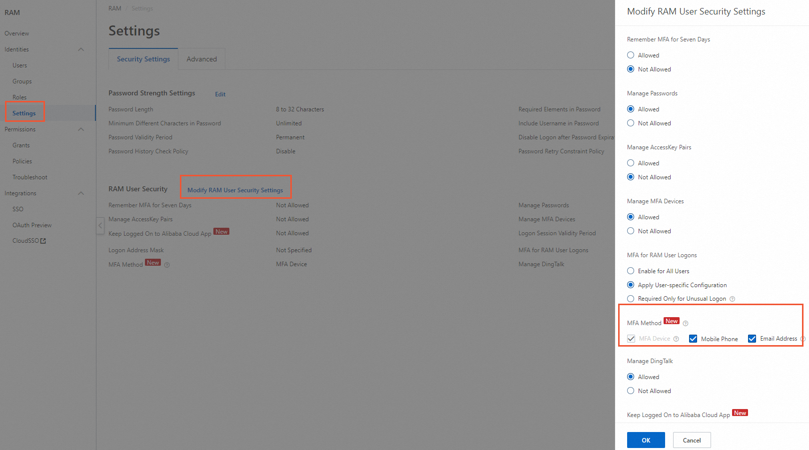
Task: Choose Required Only for Unusual Logon
Action: click(x=631, y=299)
